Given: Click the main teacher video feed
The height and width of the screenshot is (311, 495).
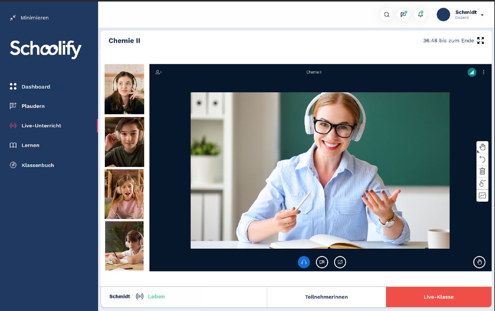Looking at the screenshot, I should 320,170.
